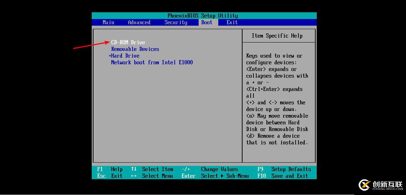Click the F9 Setup Defaults hint
The height and width of the screenshot is (195, 406).
coord(284,169)
